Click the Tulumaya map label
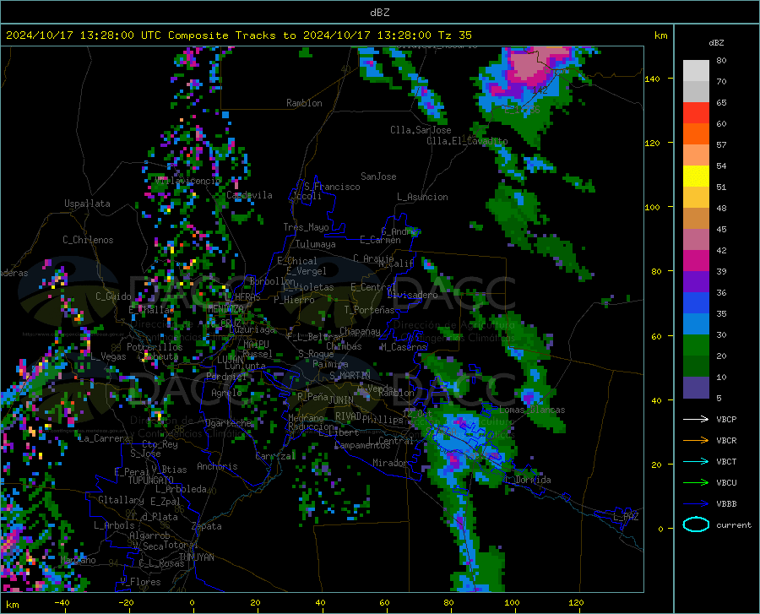Image resolution: width=760 pixels, height=614 pixels. pyautogui.click(x=316, y=244)
